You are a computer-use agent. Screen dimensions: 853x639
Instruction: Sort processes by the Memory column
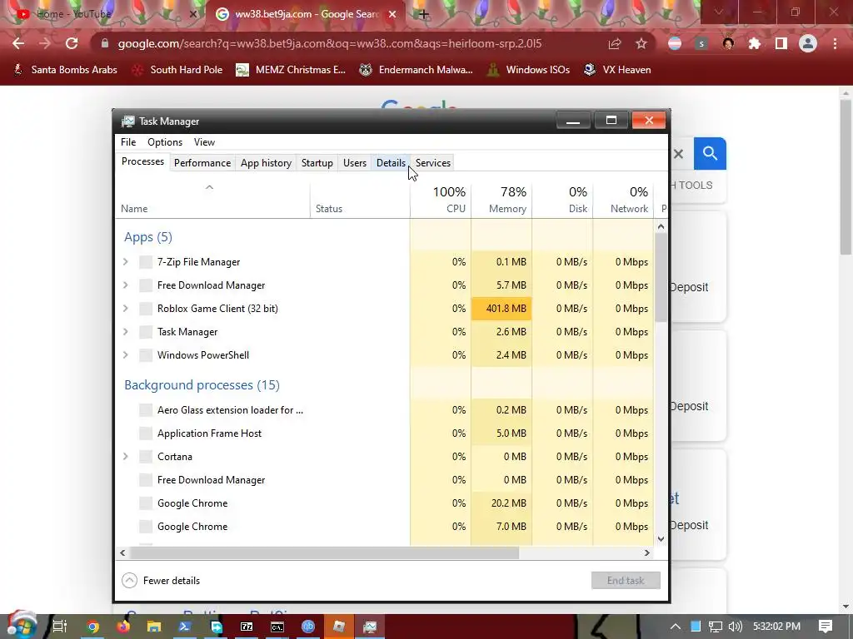pyautogui.click(x=501, y=200)
